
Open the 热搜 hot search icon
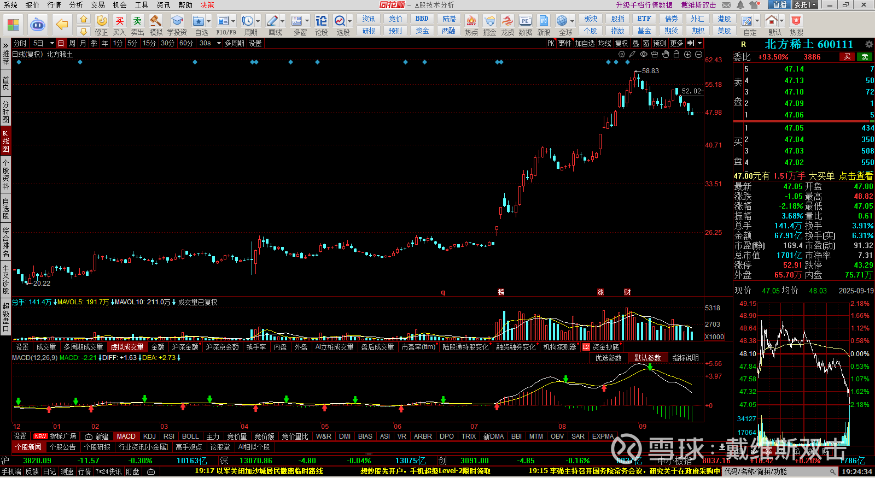[x=796, y=21]
